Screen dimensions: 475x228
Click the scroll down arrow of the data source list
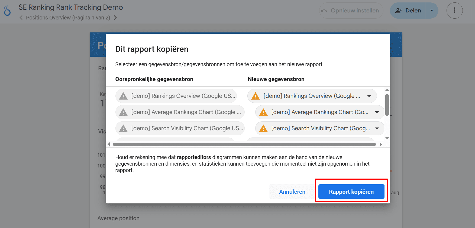[387, 138]
